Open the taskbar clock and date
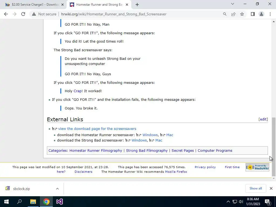The height and width of the screenshot is (207, 276). [253, 202]
